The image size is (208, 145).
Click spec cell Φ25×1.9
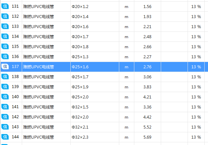point(95,87)
